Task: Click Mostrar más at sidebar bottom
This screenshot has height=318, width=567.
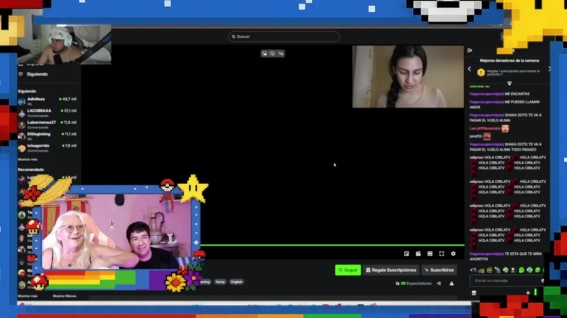Action: [27, 296]
